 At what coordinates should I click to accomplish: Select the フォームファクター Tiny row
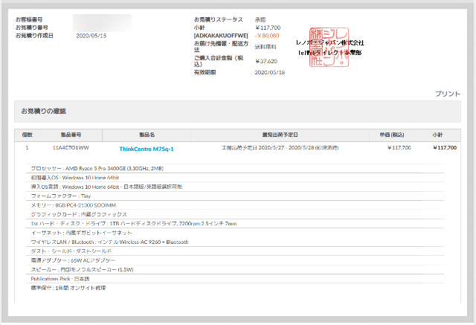[x=235, y=196]
